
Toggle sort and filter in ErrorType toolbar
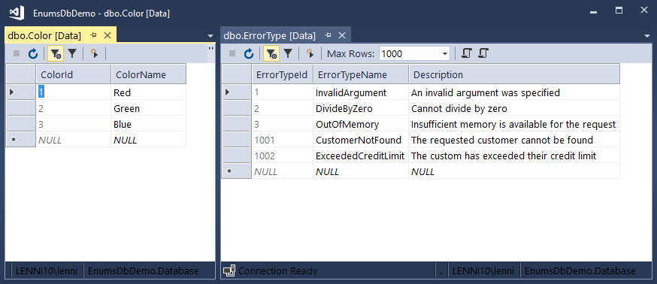click(271, 53)
